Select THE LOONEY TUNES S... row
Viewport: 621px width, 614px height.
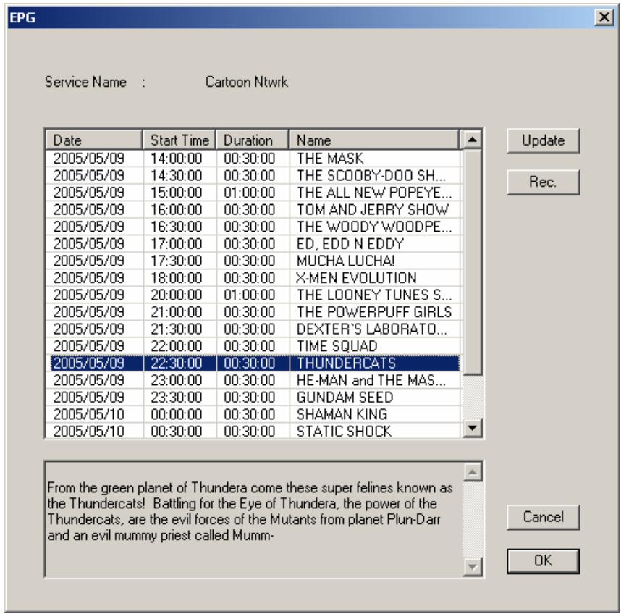pyautogui.click(x=253, y=295)
